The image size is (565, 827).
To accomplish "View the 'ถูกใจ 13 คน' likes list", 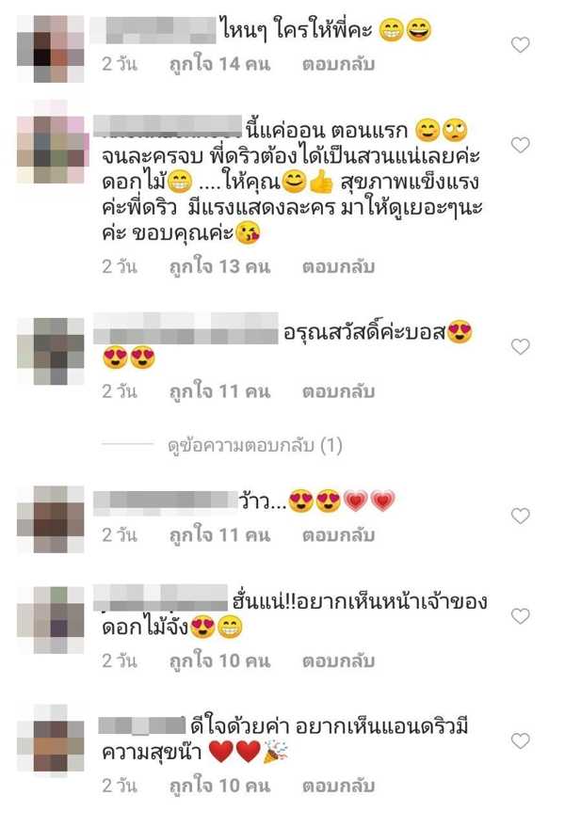I will [219, 267].
